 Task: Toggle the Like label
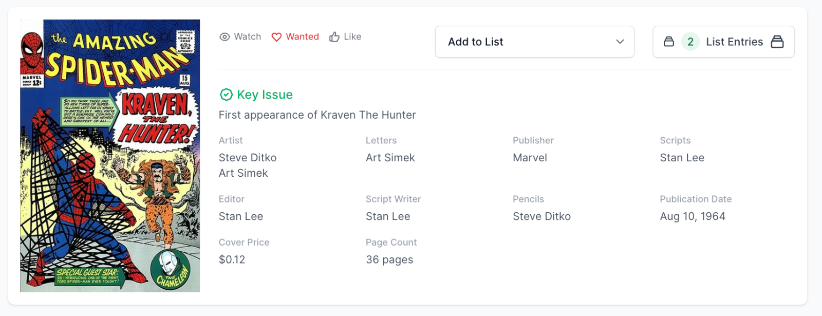point(352,37)
